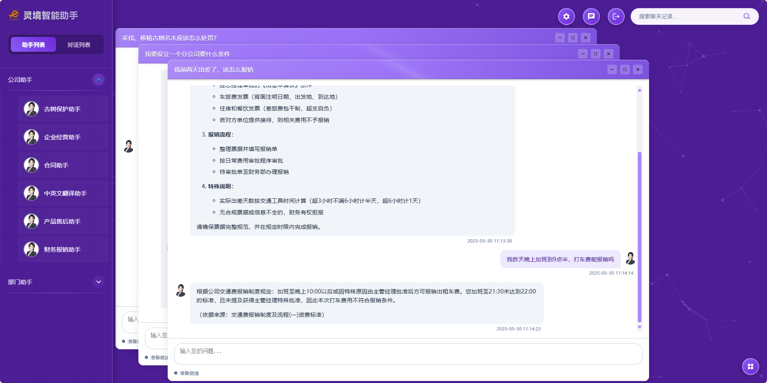
Task: Switch to the 助手列表 tab
Action: pyautogui.click(x=33, y=45)
